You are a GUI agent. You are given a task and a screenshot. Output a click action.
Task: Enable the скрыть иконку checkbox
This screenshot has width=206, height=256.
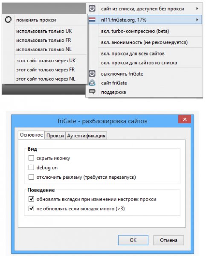[31, 158]
